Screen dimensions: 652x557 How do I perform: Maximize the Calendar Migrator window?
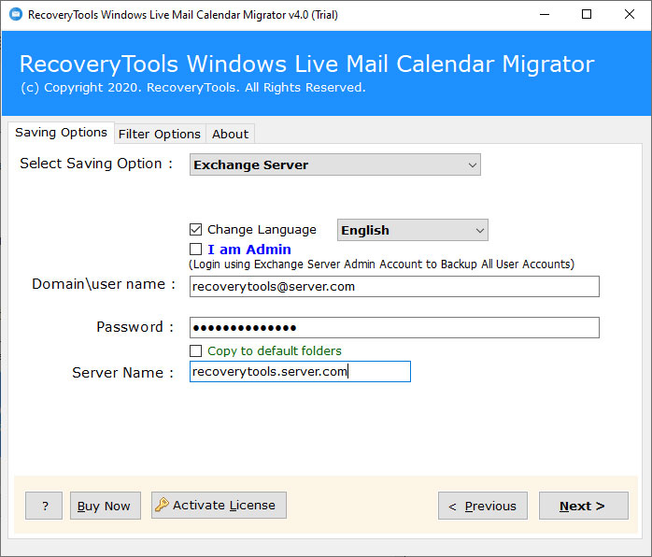tap(587, 15)
